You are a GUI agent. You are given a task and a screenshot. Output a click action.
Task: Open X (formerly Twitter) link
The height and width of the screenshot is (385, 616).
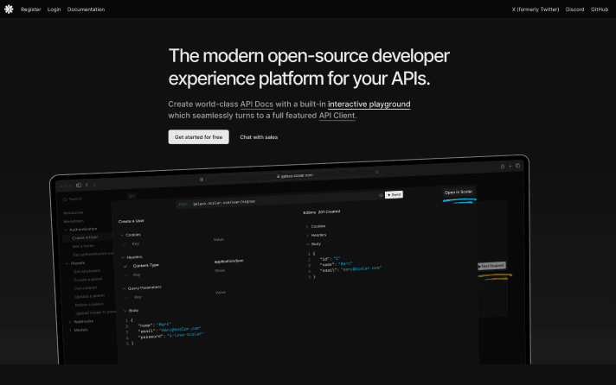pyautogui.click(x=535, y=9)
